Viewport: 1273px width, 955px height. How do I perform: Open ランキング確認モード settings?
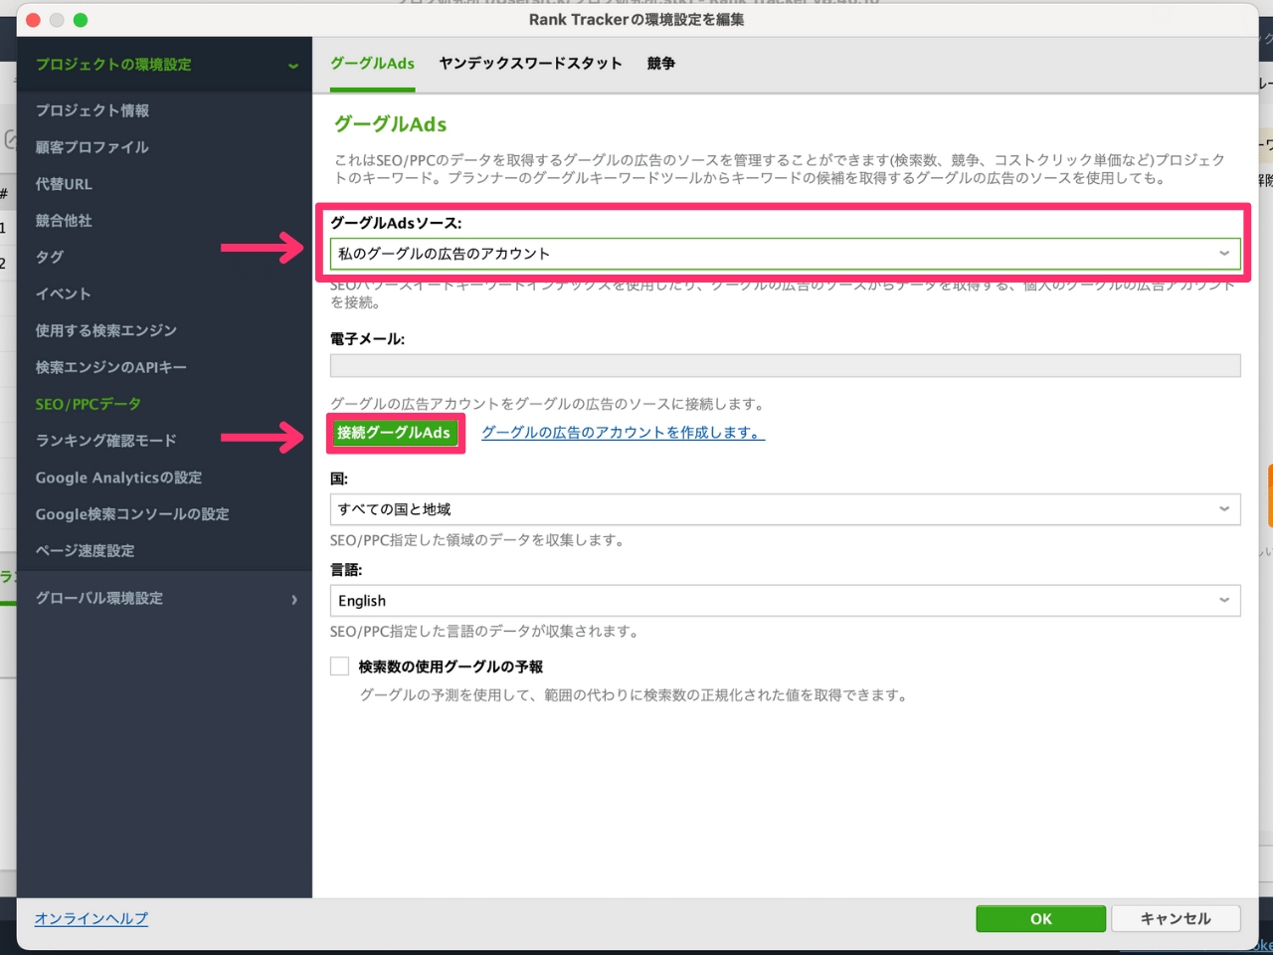coord(106,441)
